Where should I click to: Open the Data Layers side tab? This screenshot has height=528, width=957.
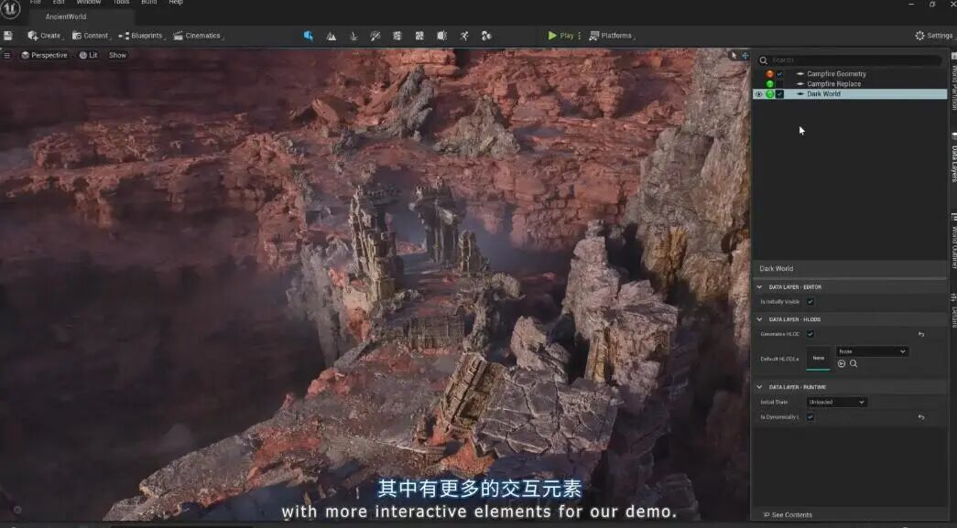click(x=953, y=158)
